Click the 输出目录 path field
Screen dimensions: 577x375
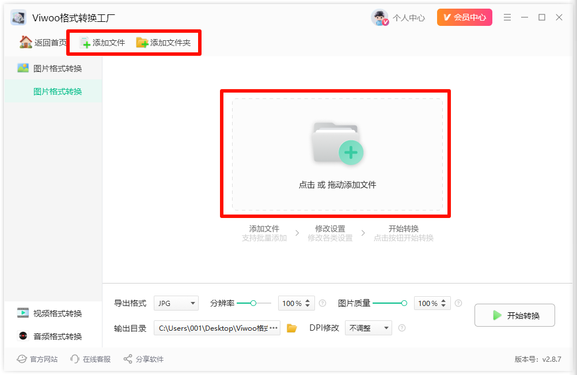217,328
